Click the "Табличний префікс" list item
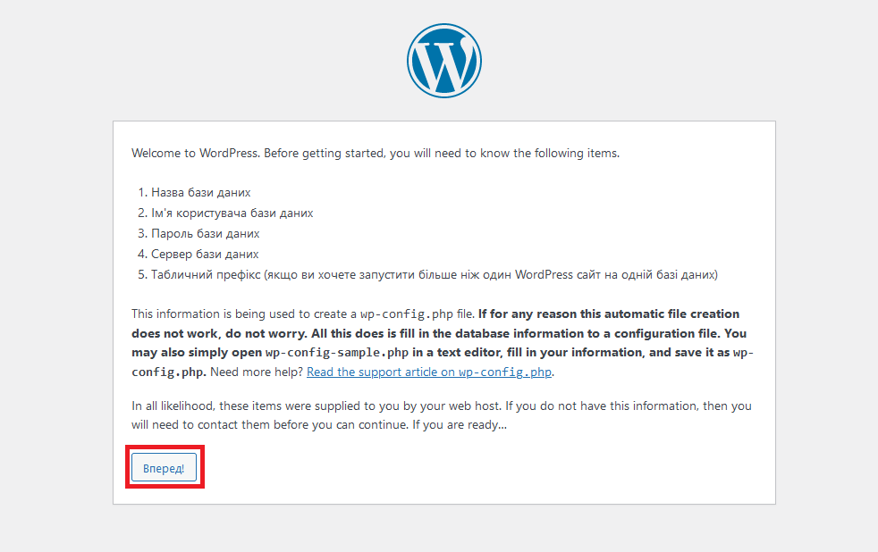Viewport: 878px width, 552px height. point(206,275)
